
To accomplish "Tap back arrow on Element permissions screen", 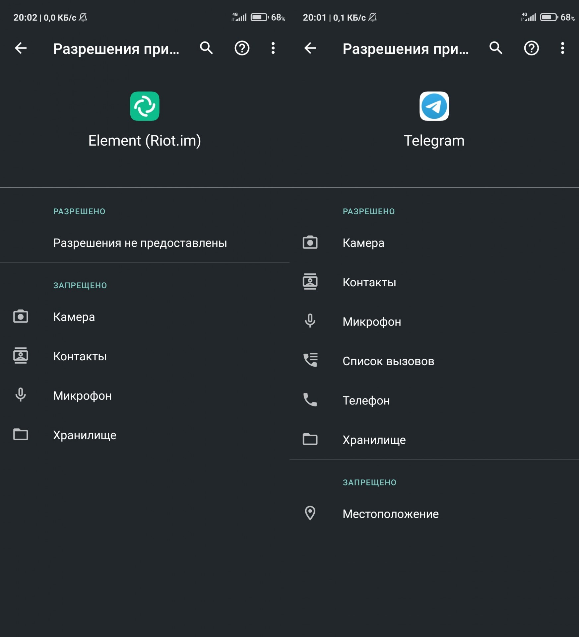I will pyautogui.click(x=21, y=48).
